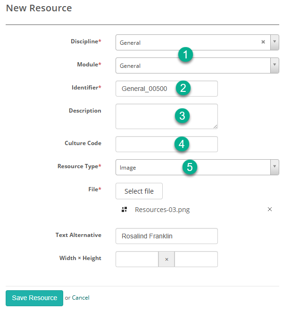Open the Module dropdown arrow

coord(275,65)
